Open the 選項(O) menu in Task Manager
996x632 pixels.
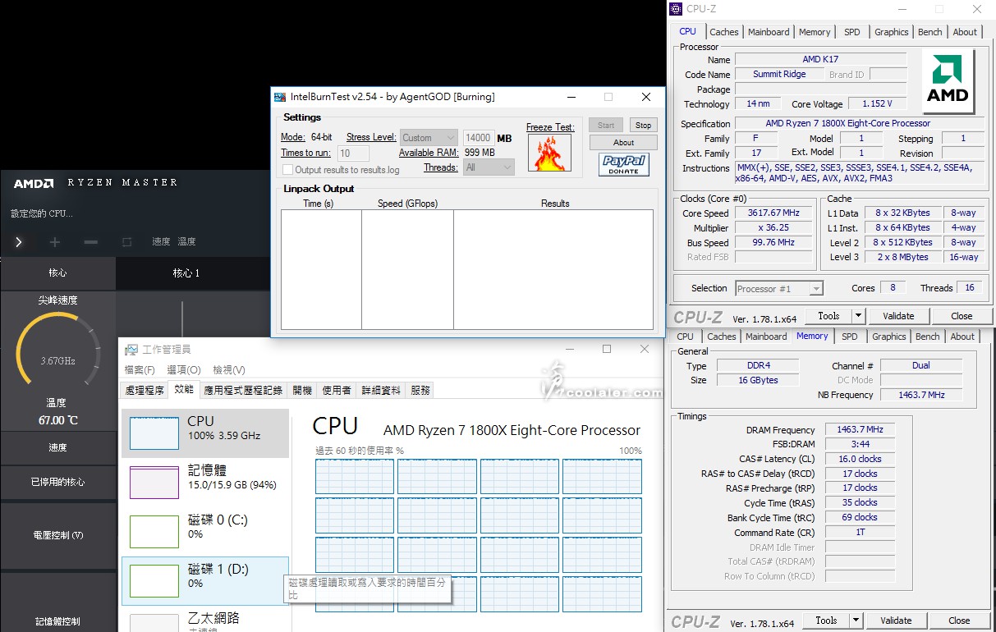(182, 370)
